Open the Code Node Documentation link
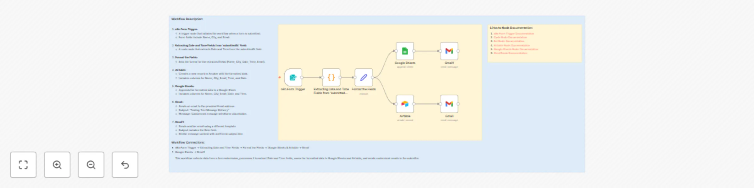The image size is (754, 188). 510,37
